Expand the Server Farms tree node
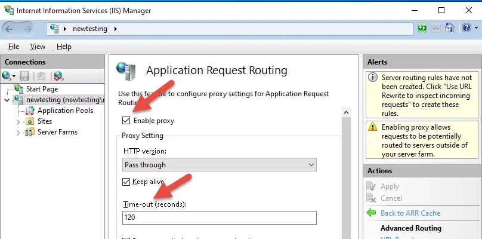Image resolution: width=482 pixels, height=239 pixels. (17, 132)
